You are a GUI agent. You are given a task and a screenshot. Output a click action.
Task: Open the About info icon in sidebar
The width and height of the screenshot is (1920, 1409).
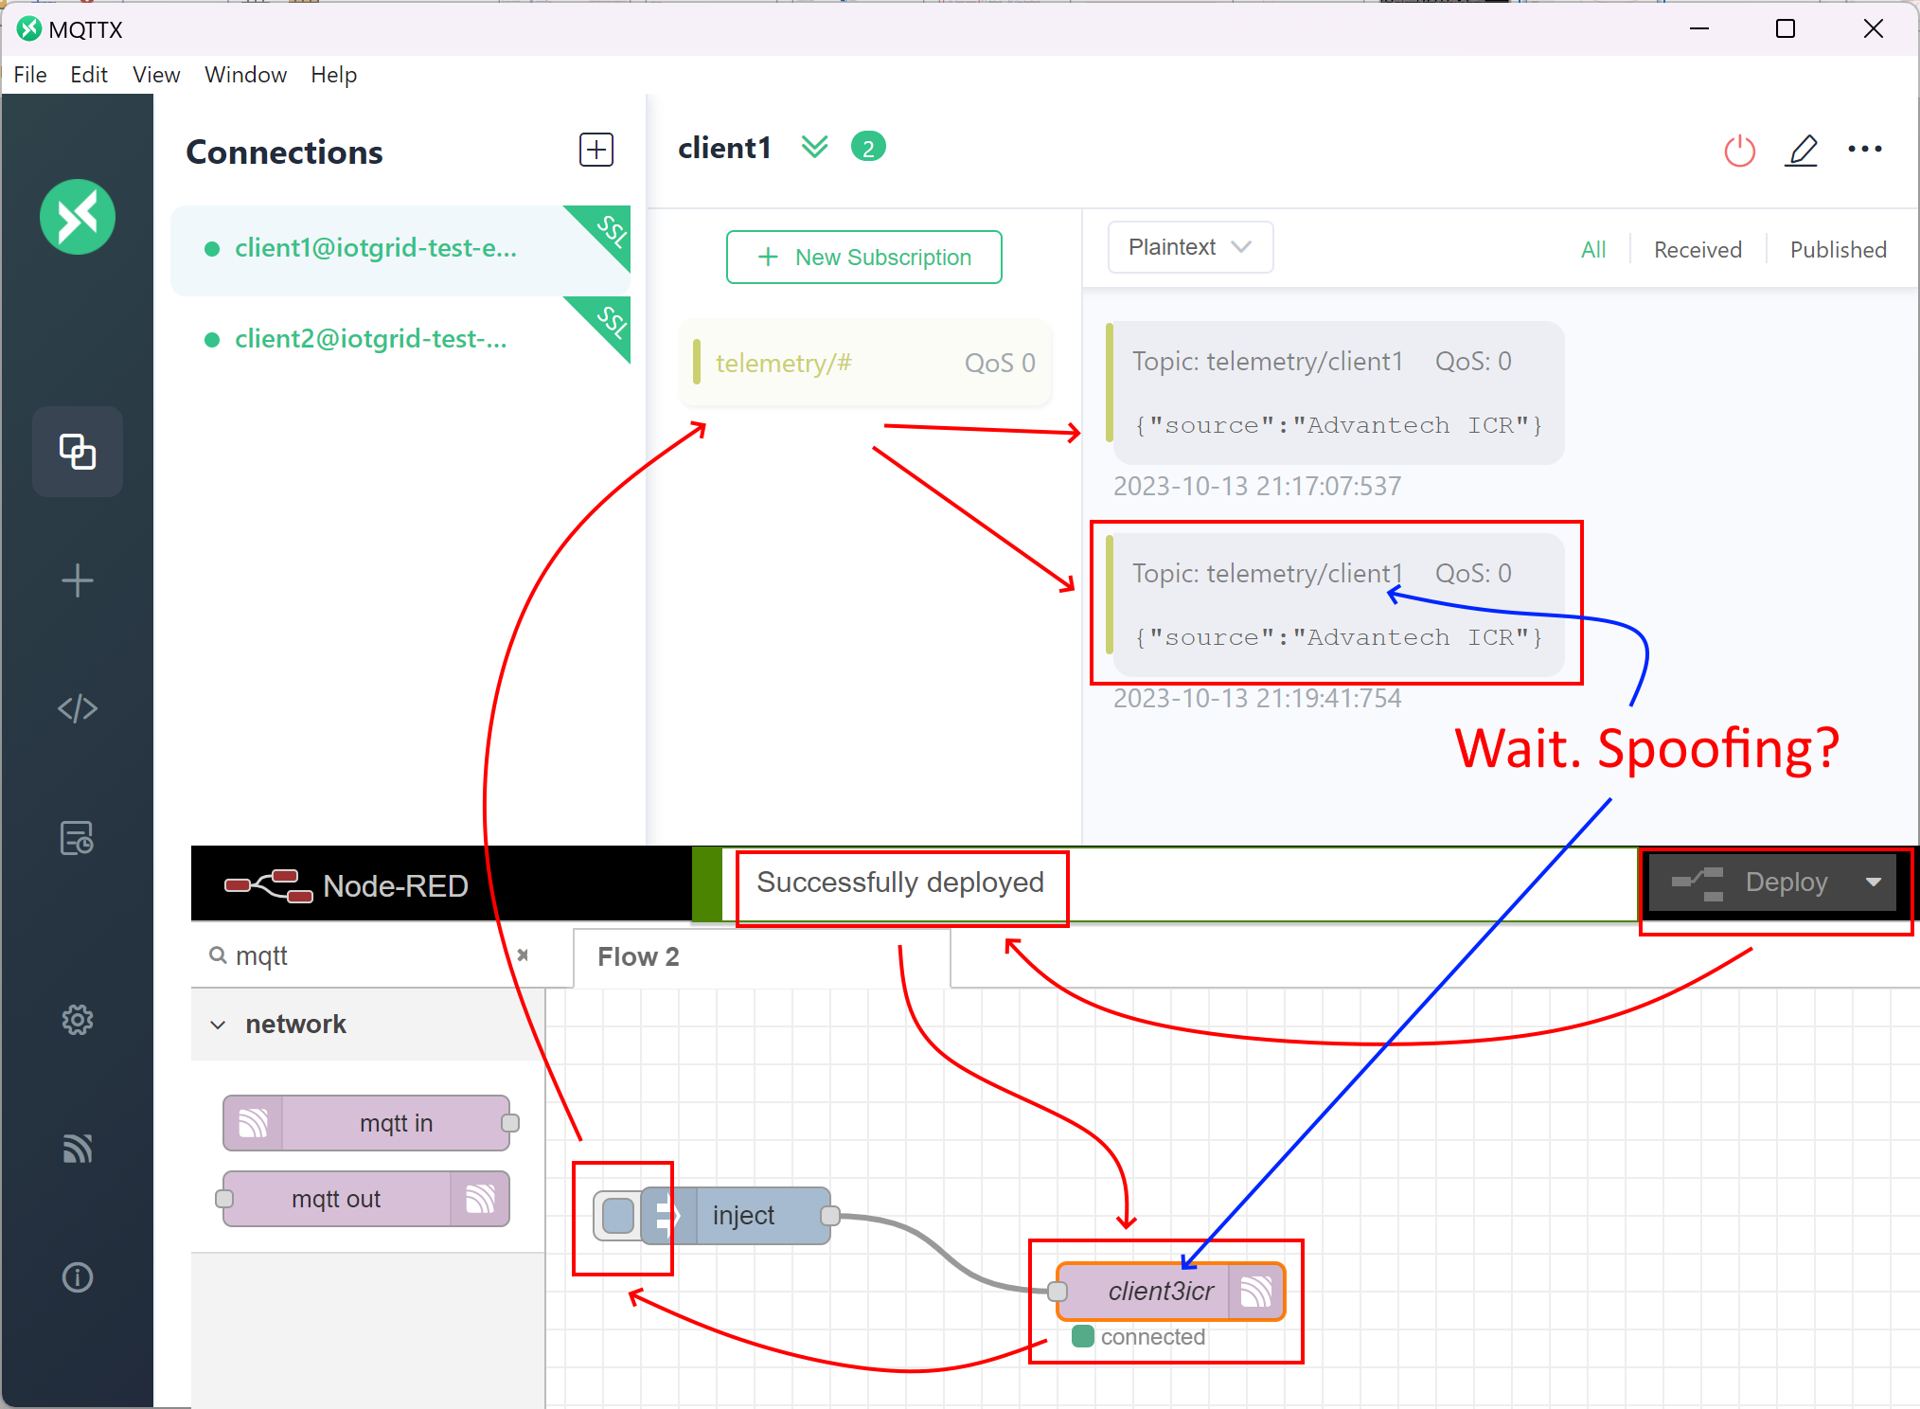78,1277
